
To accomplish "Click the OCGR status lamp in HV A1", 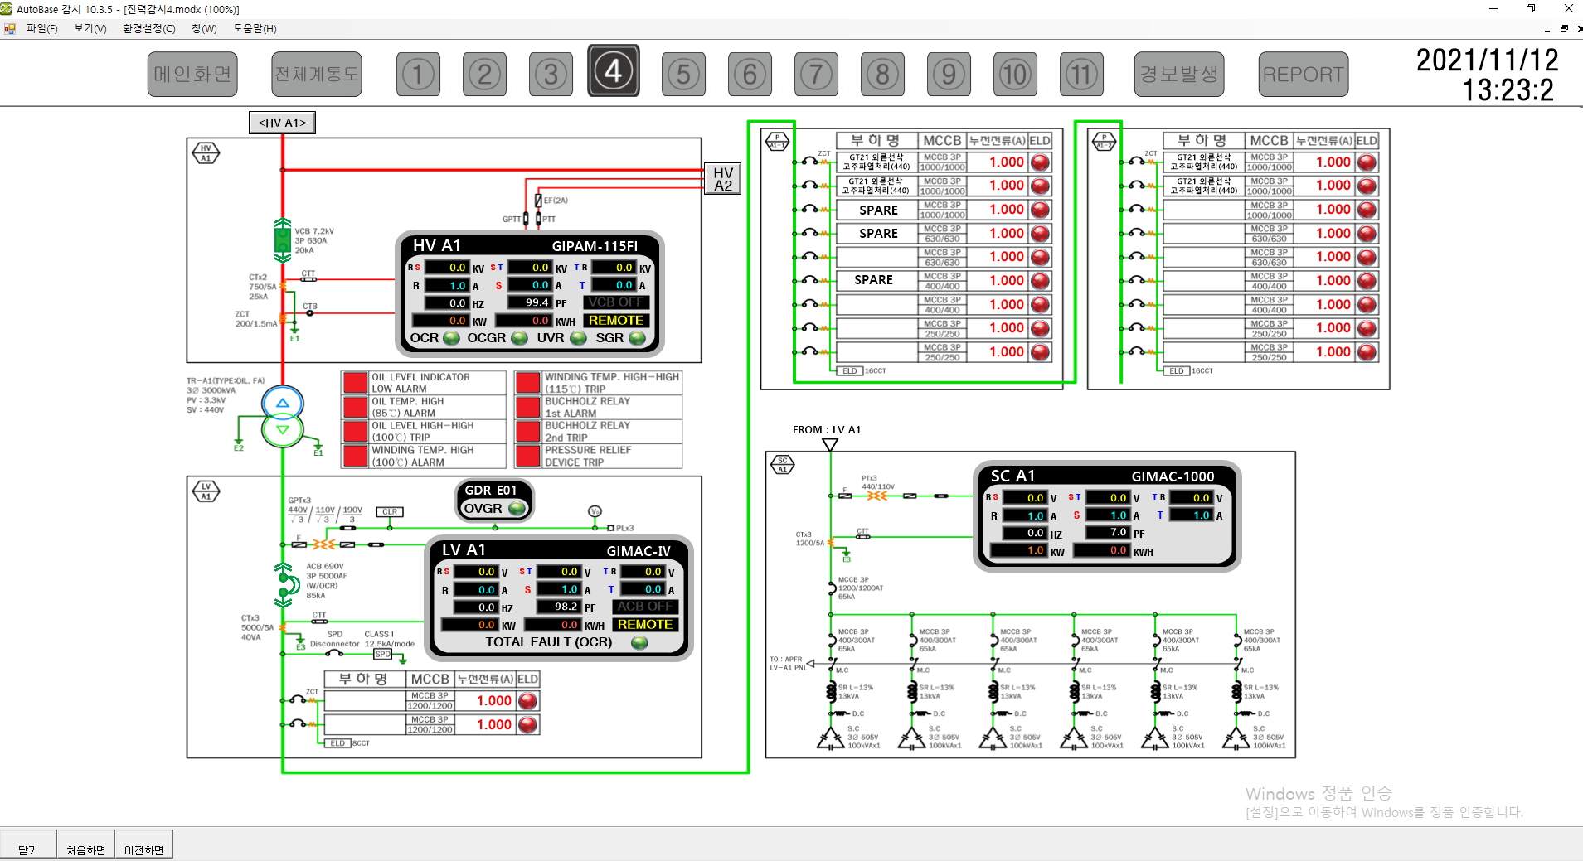I will coord(519,338).
